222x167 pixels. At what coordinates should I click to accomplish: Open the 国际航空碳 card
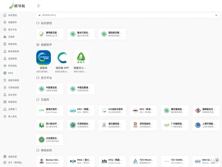tap(112, 34)
